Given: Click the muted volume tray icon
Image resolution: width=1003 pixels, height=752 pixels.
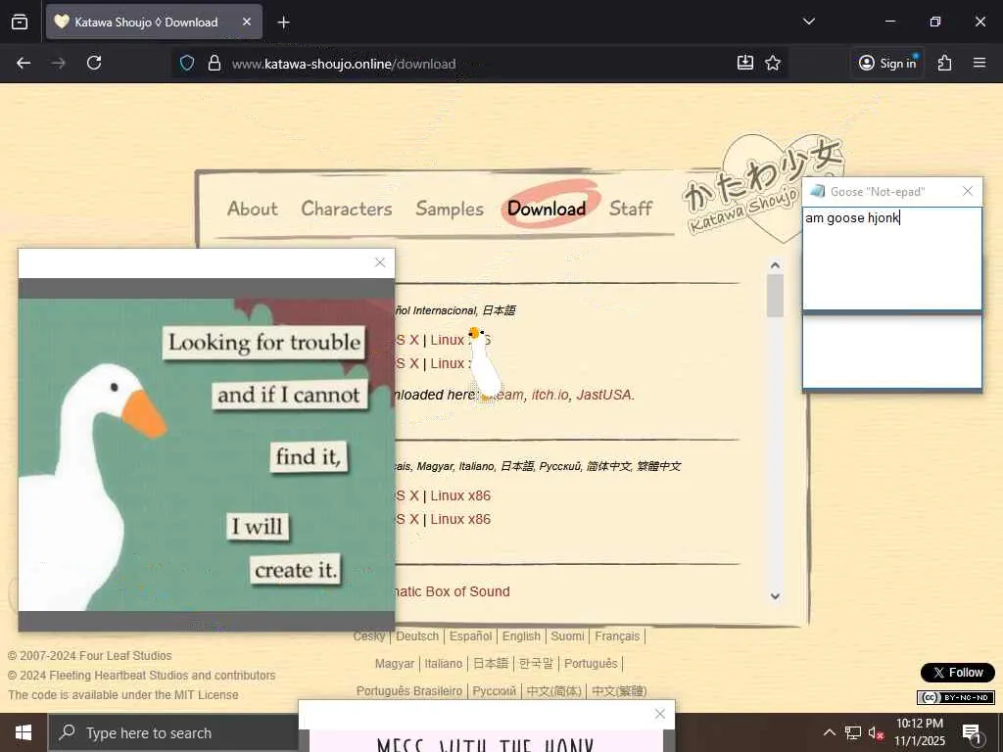Looking at the screenshot, I should [x=876, y=732].
